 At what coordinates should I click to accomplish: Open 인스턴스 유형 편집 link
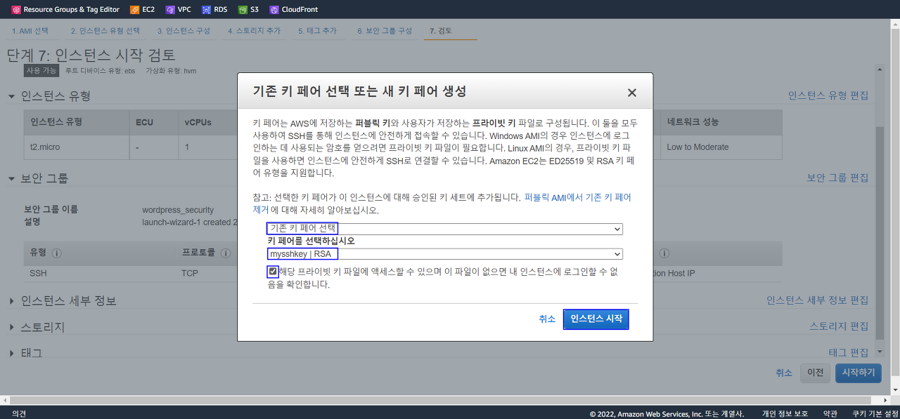point(828,96)
